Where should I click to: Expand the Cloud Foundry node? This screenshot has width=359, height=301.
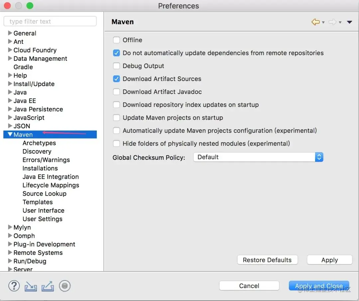click(x=10, y=50)
